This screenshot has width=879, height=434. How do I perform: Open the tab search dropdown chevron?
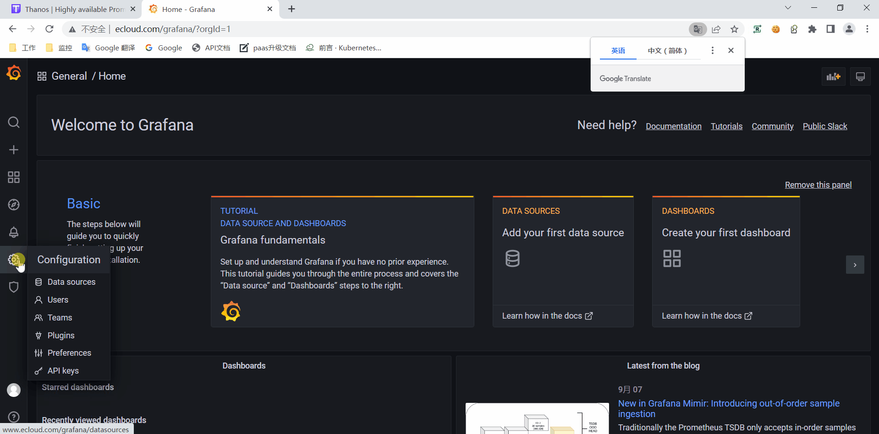(x=788, y=8)
